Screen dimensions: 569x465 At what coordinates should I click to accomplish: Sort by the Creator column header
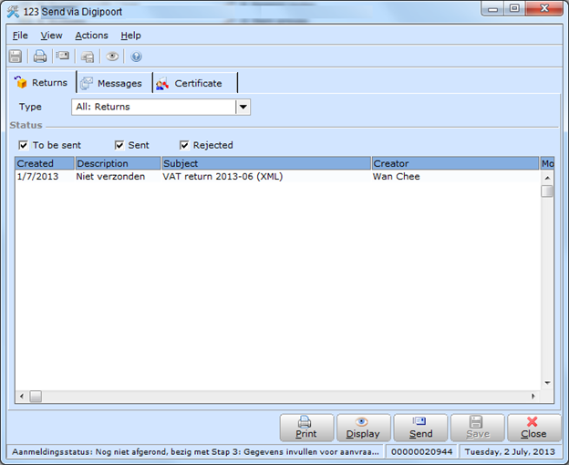tap(455, 163)
